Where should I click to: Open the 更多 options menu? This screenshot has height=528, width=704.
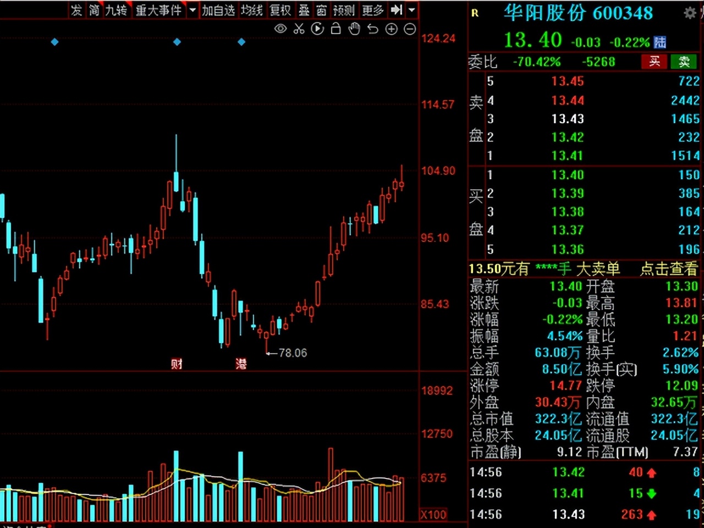point(373,10)
